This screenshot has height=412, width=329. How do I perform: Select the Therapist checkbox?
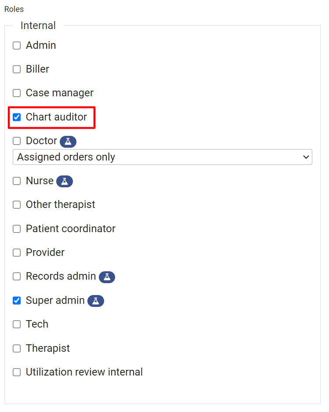coord(17,348)
